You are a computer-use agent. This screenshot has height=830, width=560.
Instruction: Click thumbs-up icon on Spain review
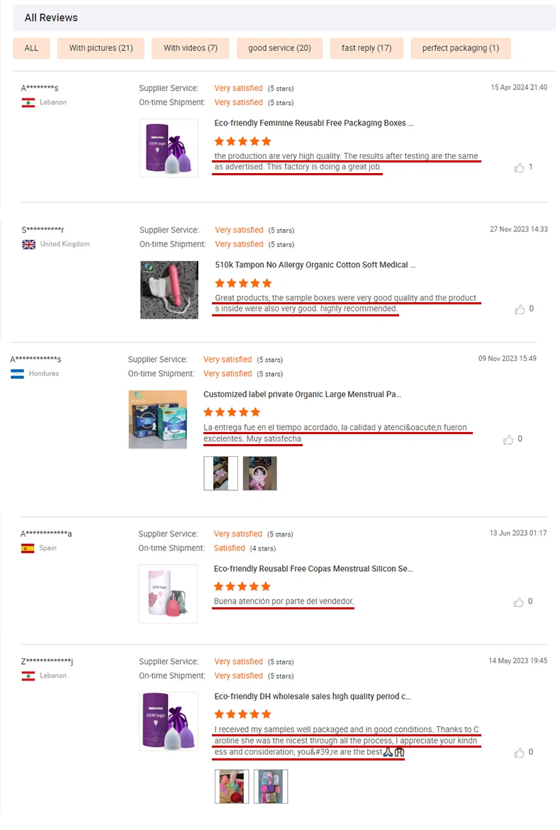519,602
